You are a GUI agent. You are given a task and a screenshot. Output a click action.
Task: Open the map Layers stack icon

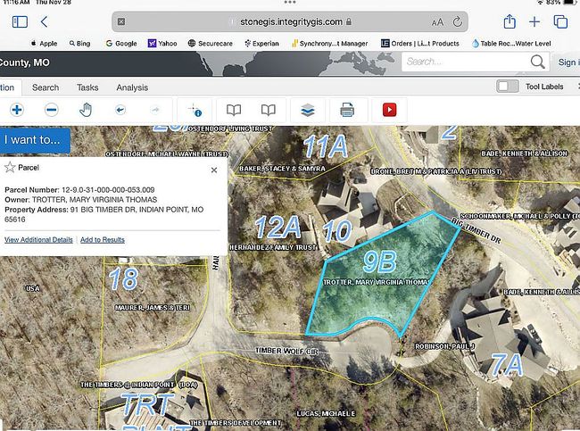tap(308, 110)
